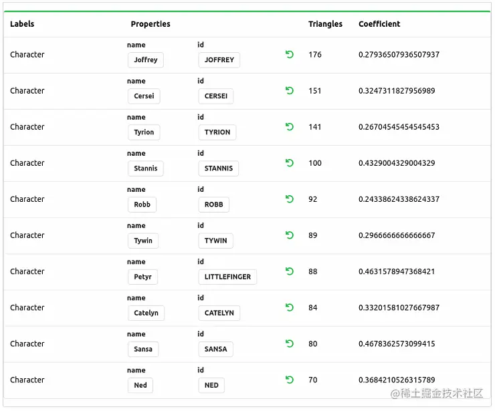
Task: Select the Coefficient column header
Action: [379, 24]
